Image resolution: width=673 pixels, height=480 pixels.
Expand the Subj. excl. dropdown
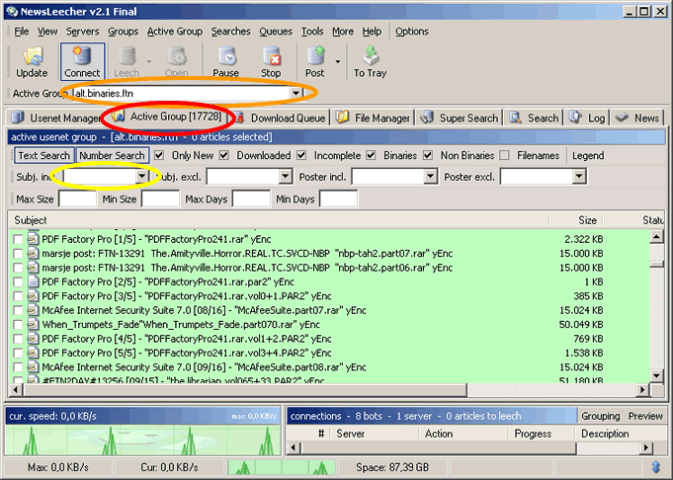[x=286, y=177]
